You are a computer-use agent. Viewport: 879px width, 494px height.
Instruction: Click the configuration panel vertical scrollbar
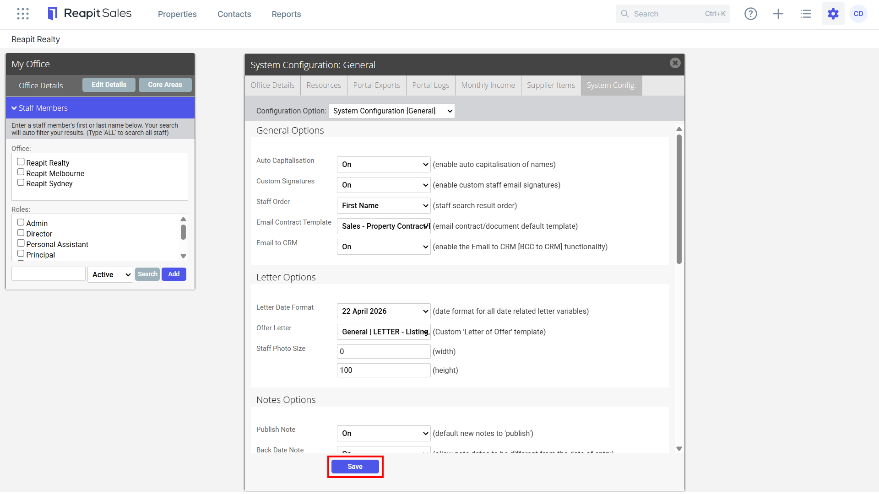pos(679,199)
